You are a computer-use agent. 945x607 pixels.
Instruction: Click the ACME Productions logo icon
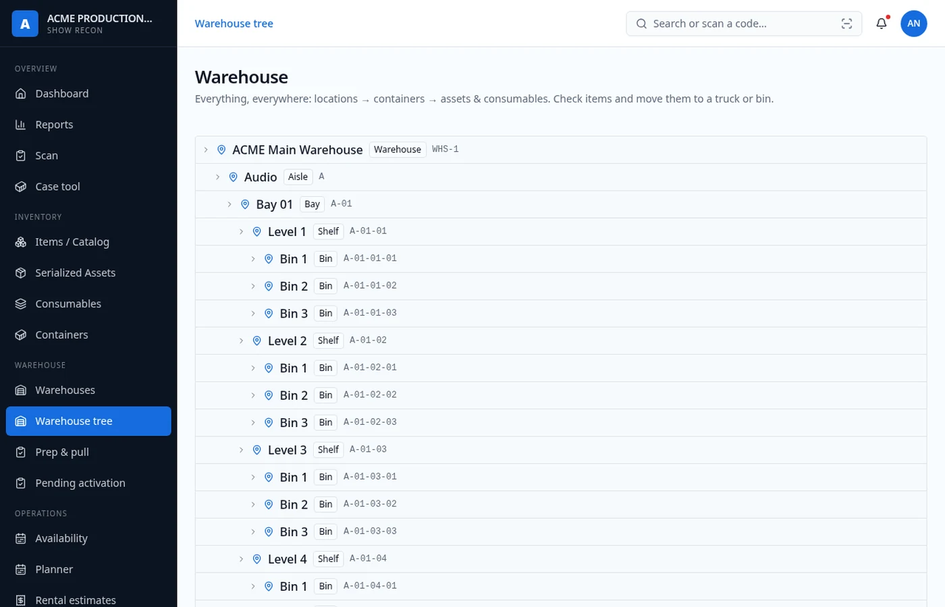coord(25,24)
